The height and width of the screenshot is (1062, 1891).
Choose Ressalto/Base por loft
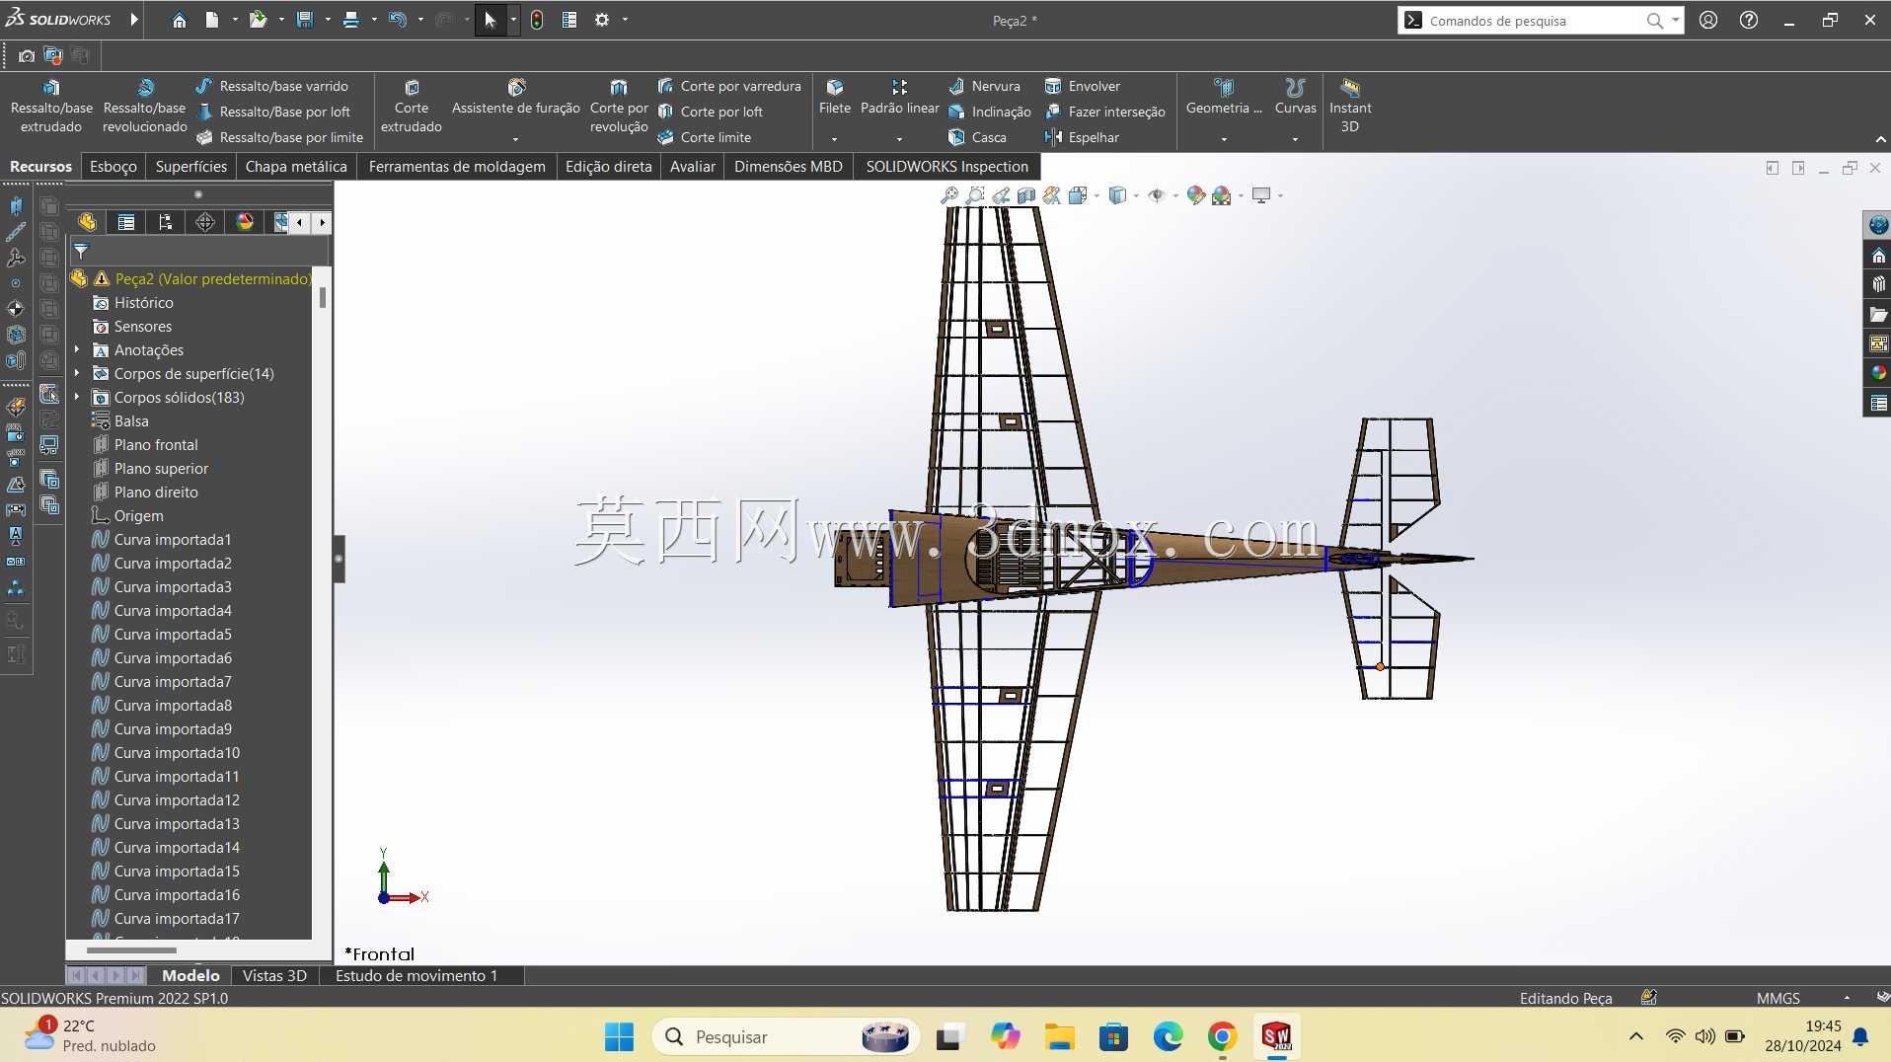273,112
